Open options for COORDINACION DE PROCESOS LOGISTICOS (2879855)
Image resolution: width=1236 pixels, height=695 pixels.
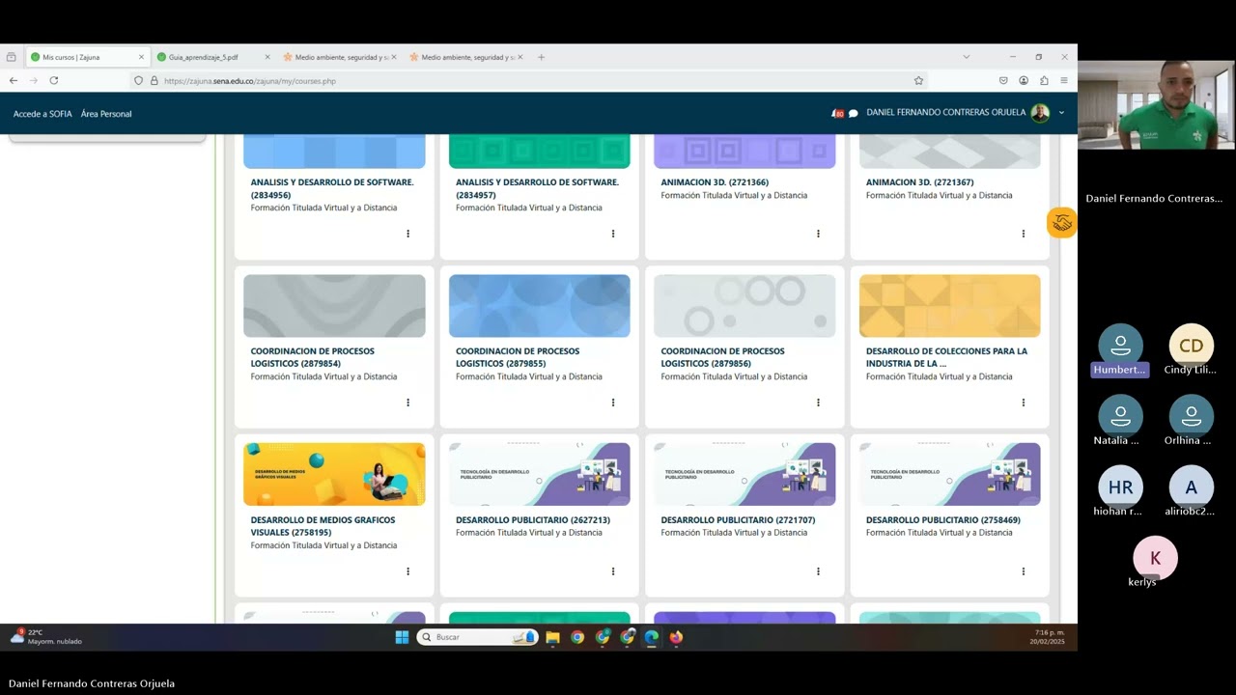tap(613, 403)
